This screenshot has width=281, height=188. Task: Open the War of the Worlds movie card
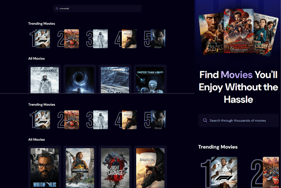tap(45, 167)
